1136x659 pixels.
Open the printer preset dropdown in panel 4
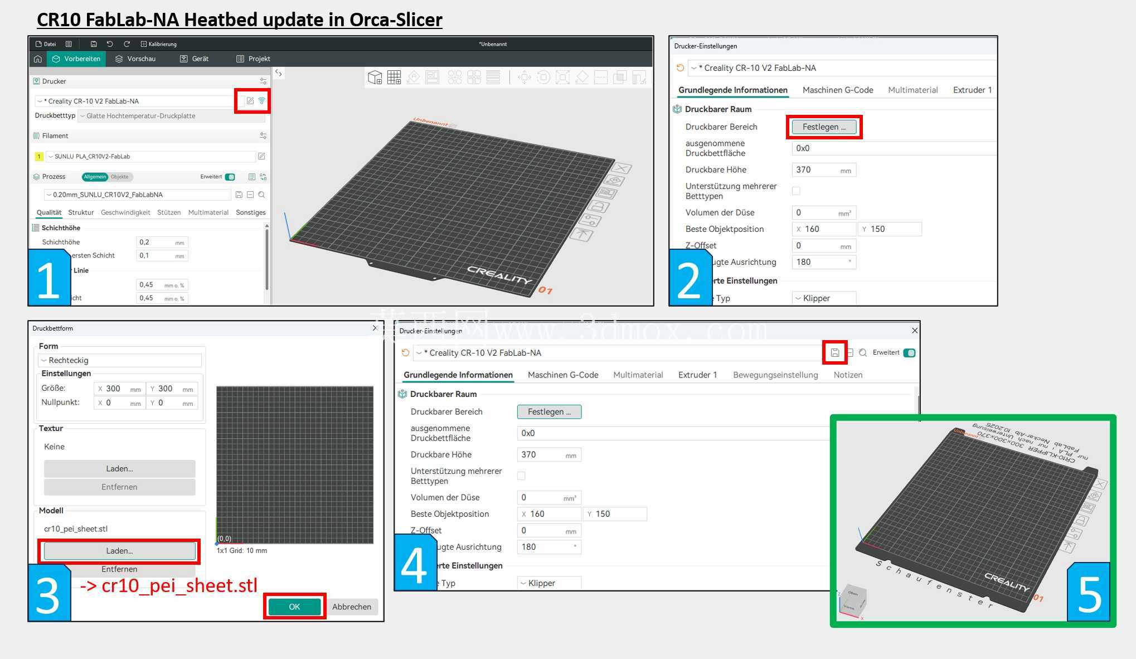(617, 352)
